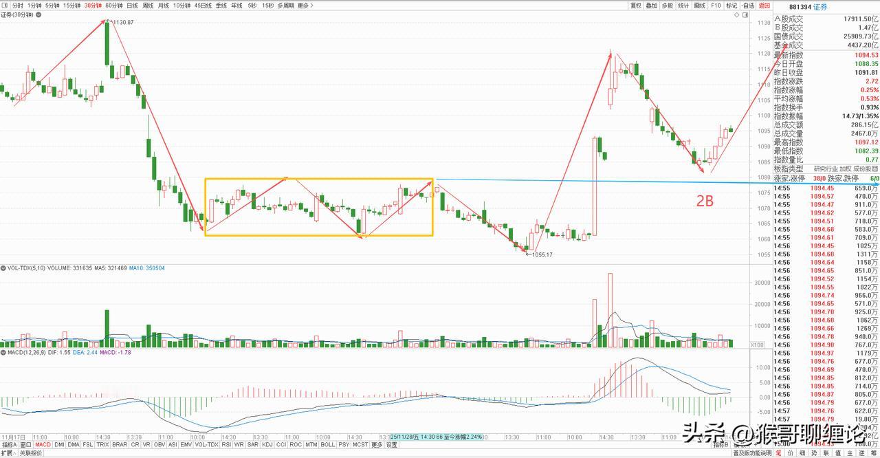This screenshot has width=880, height=458.
Task: Select BOLL indicator tab
Action: pyautogui.click(x=327, y=445)
